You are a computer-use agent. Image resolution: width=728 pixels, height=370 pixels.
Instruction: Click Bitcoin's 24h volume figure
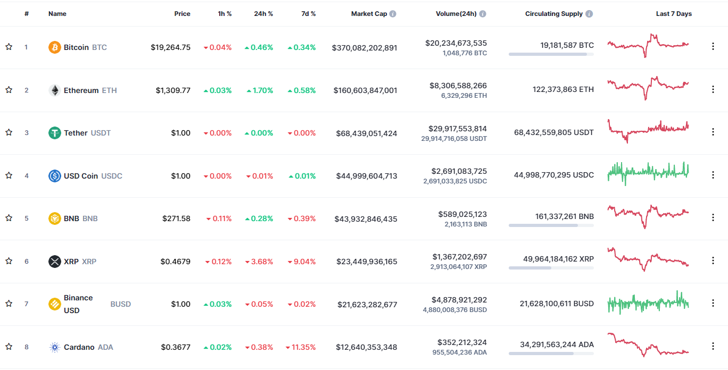point(456,43)
